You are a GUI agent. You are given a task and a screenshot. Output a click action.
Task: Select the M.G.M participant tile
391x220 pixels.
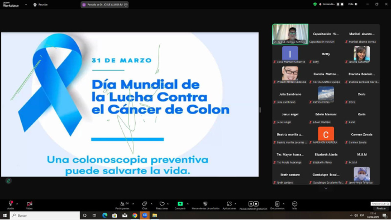coord(361,155)
